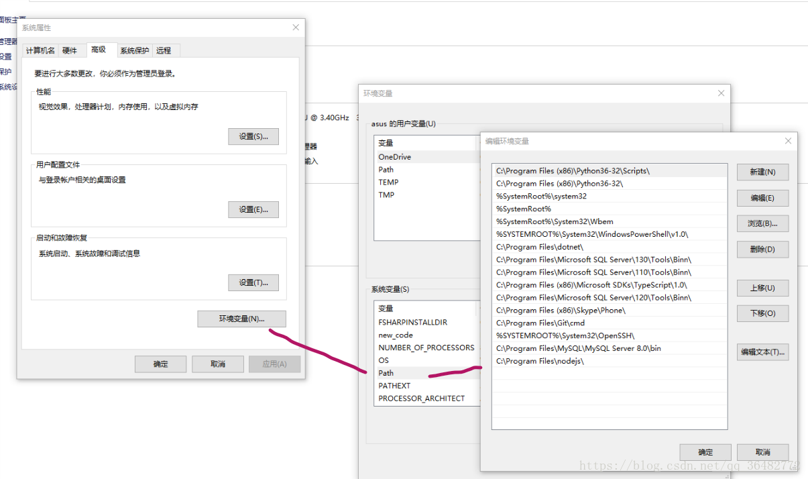Screen dimensions: 808x479
Task: Select System32\OpenSSH\ path entry
Action: click(610, 335)
